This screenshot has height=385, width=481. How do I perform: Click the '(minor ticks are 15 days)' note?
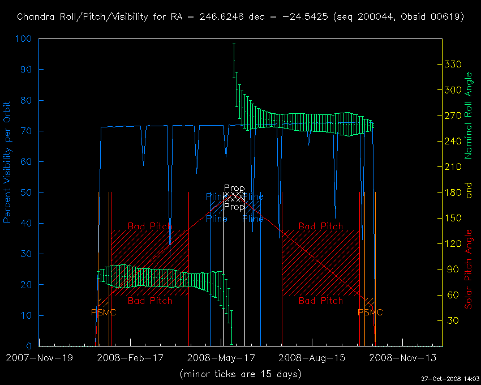[x=240, y=374]
